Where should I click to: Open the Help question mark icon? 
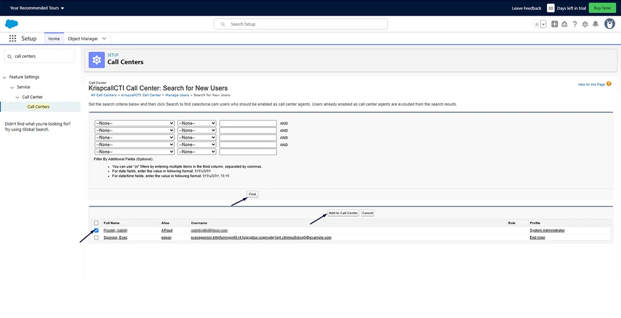(x=574, y=24)
